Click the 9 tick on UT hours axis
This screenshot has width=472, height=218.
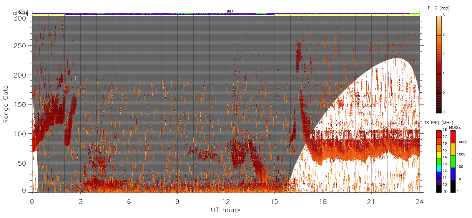(x=177, y=201)
